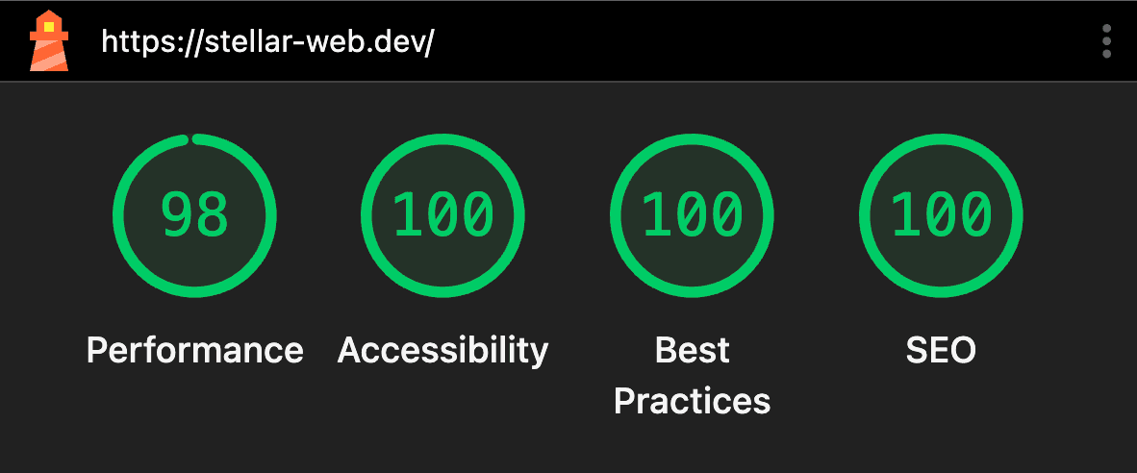The width and height of the screenshot is (1137, 473).
Task: Click the Best Practices gauge green ring
Action: pos(616,215)
